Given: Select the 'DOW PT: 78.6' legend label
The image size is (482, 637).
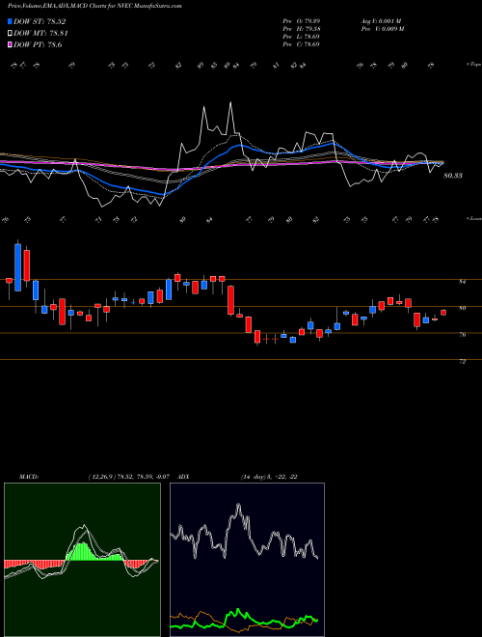Looking at the screenshot, I should (x=38, y=44).
